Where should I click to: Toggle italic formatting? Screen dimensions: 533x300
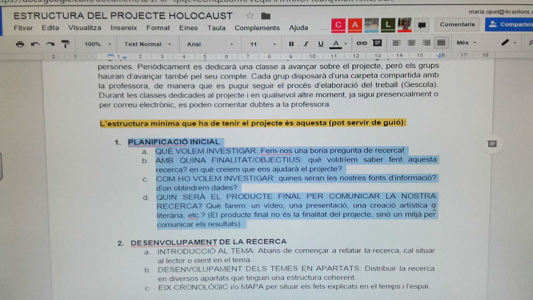point(306,44)
